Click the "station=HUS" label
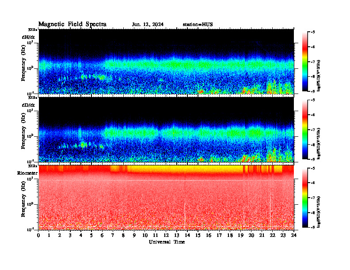350x270 pixels. pos(198,25)
